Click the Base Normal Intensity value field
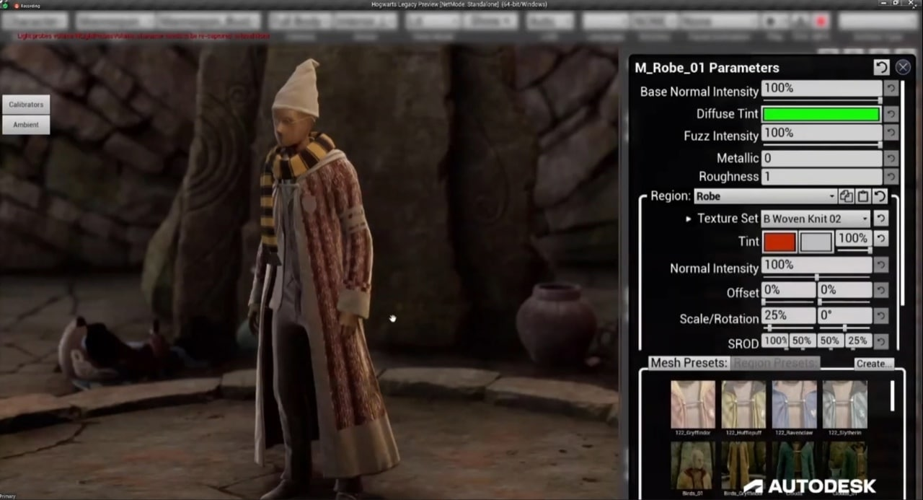The image size is (923, 500). 821,88
